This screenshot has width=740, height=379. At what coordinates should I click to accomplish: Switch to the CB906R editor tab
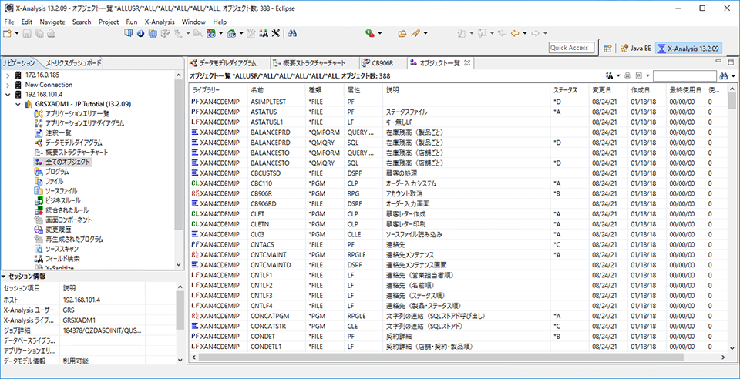(382, 62)
